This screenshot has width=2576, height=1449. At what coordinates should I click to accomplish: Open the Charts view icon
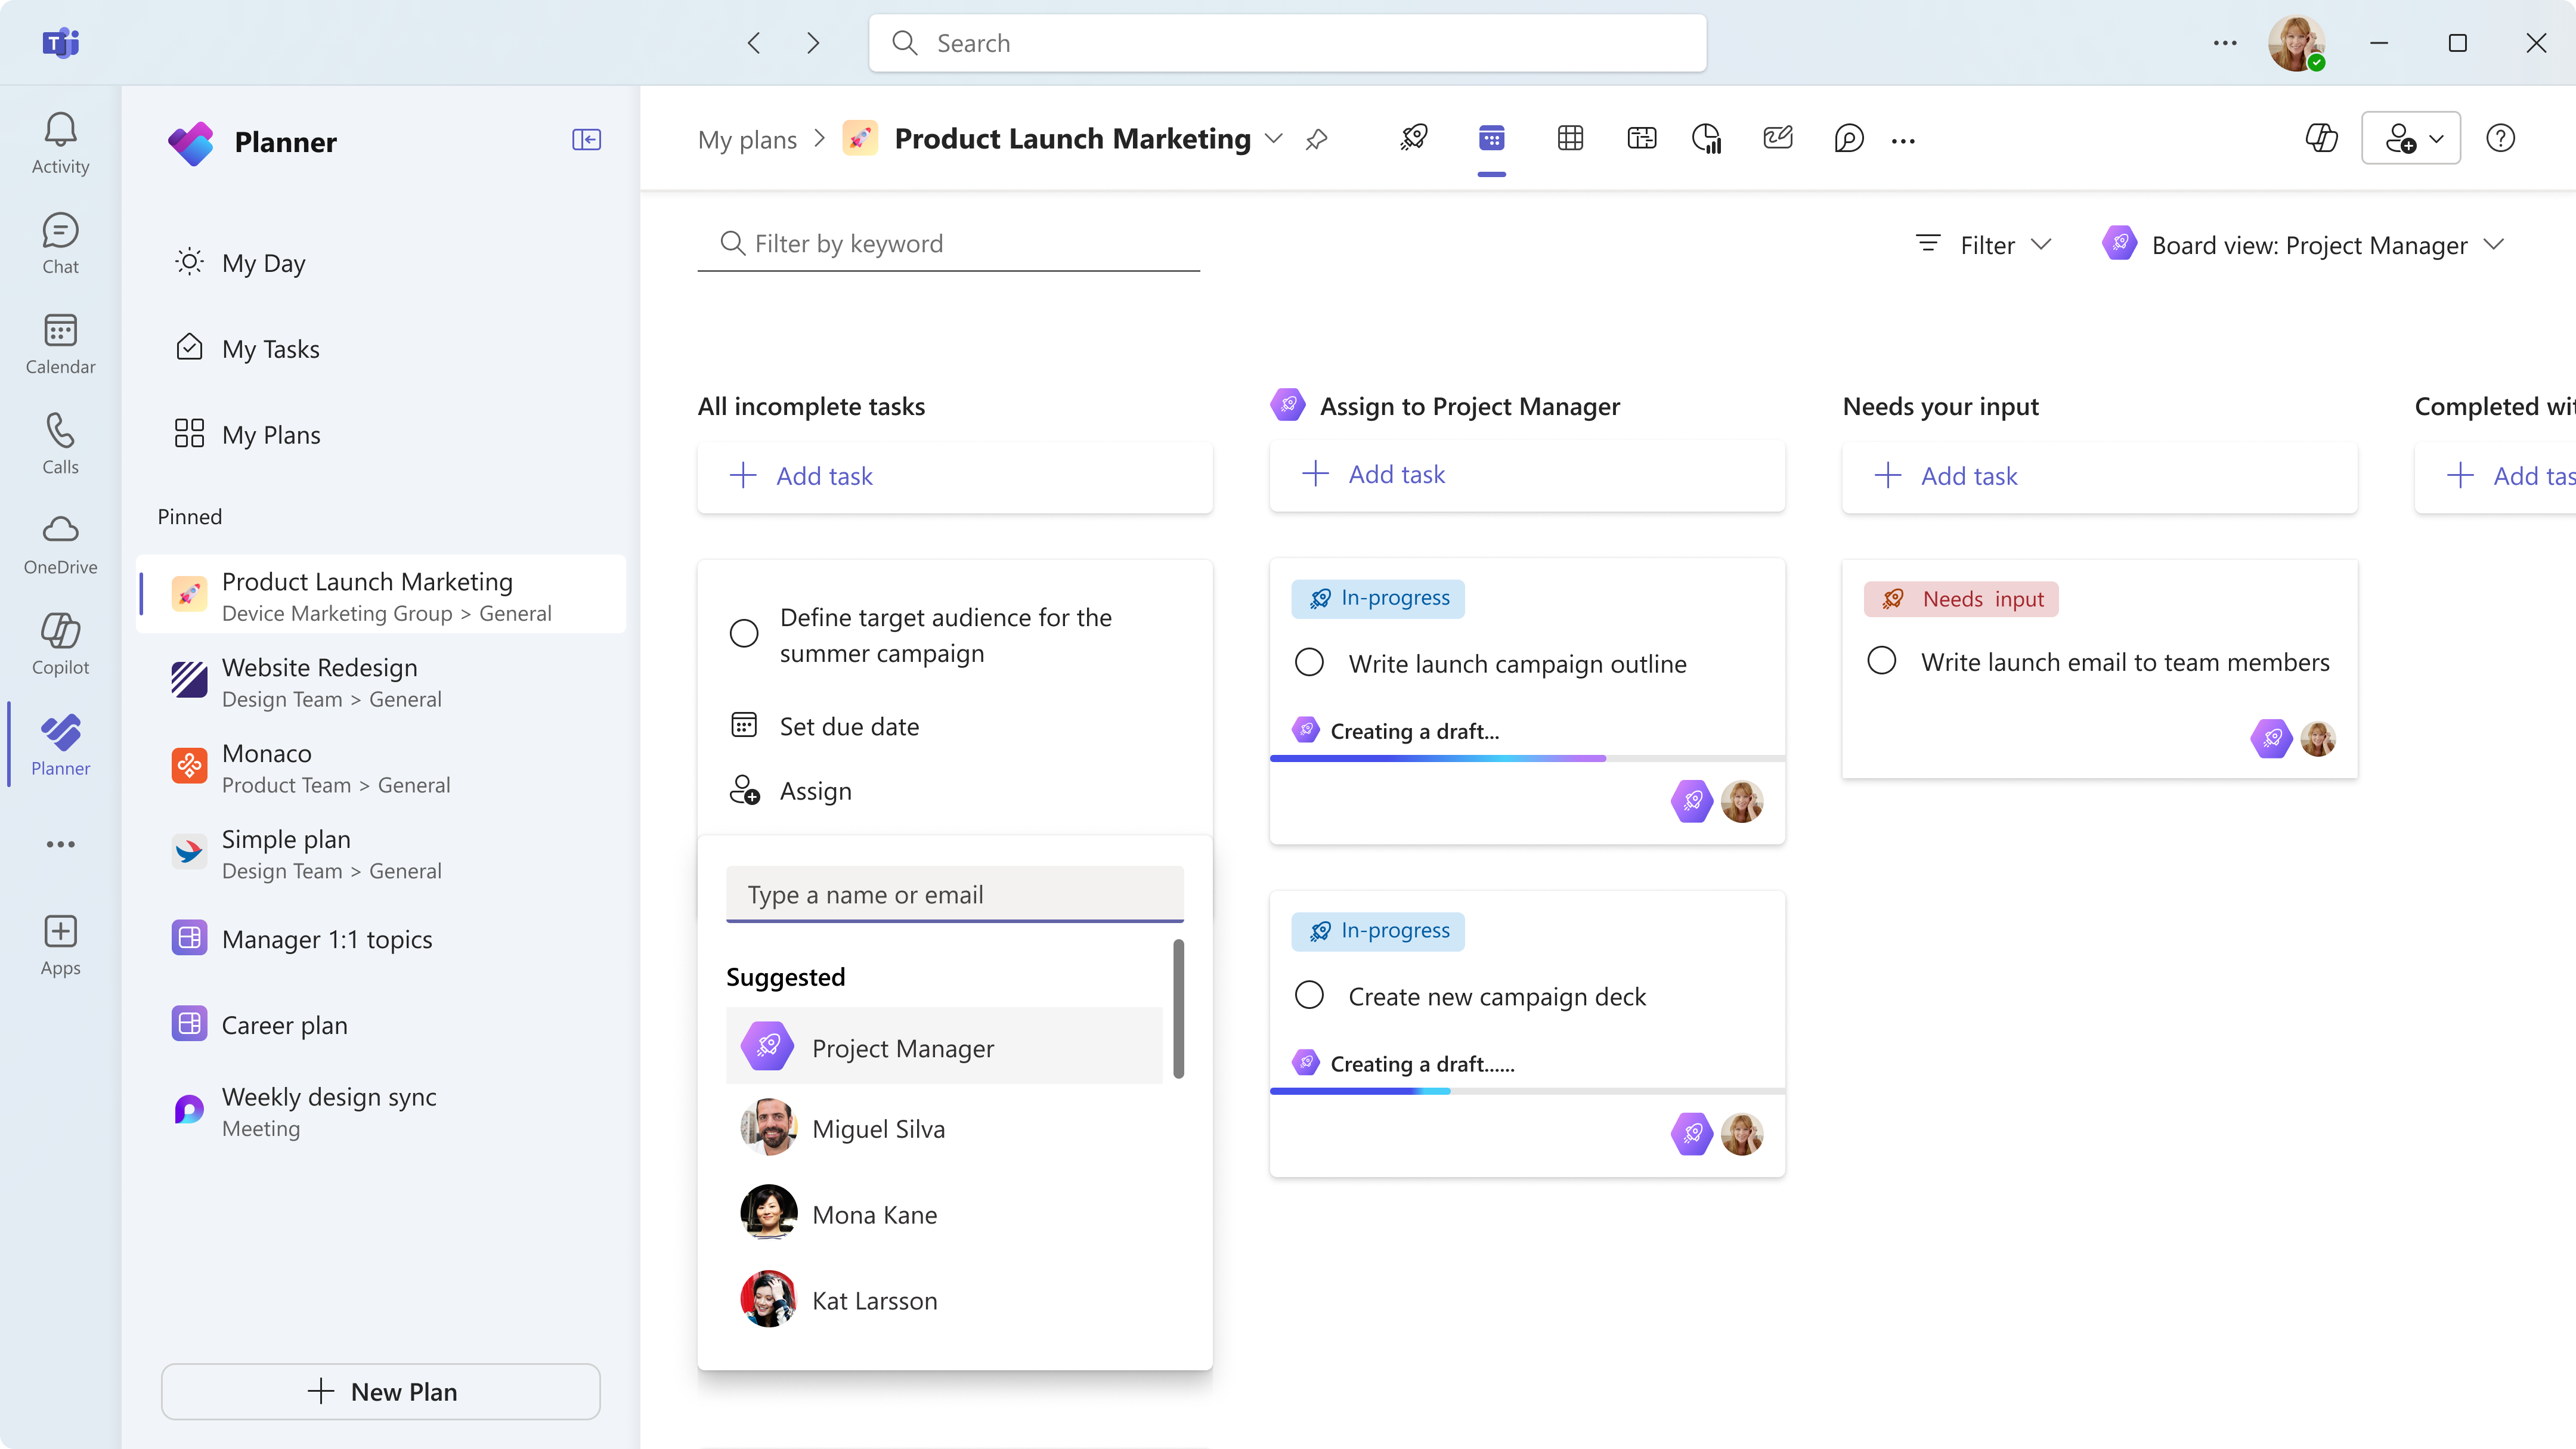[1706, 138]
